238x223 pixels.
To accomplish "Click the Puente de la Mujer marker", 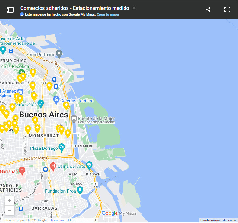I will click(x=74, y=119).
